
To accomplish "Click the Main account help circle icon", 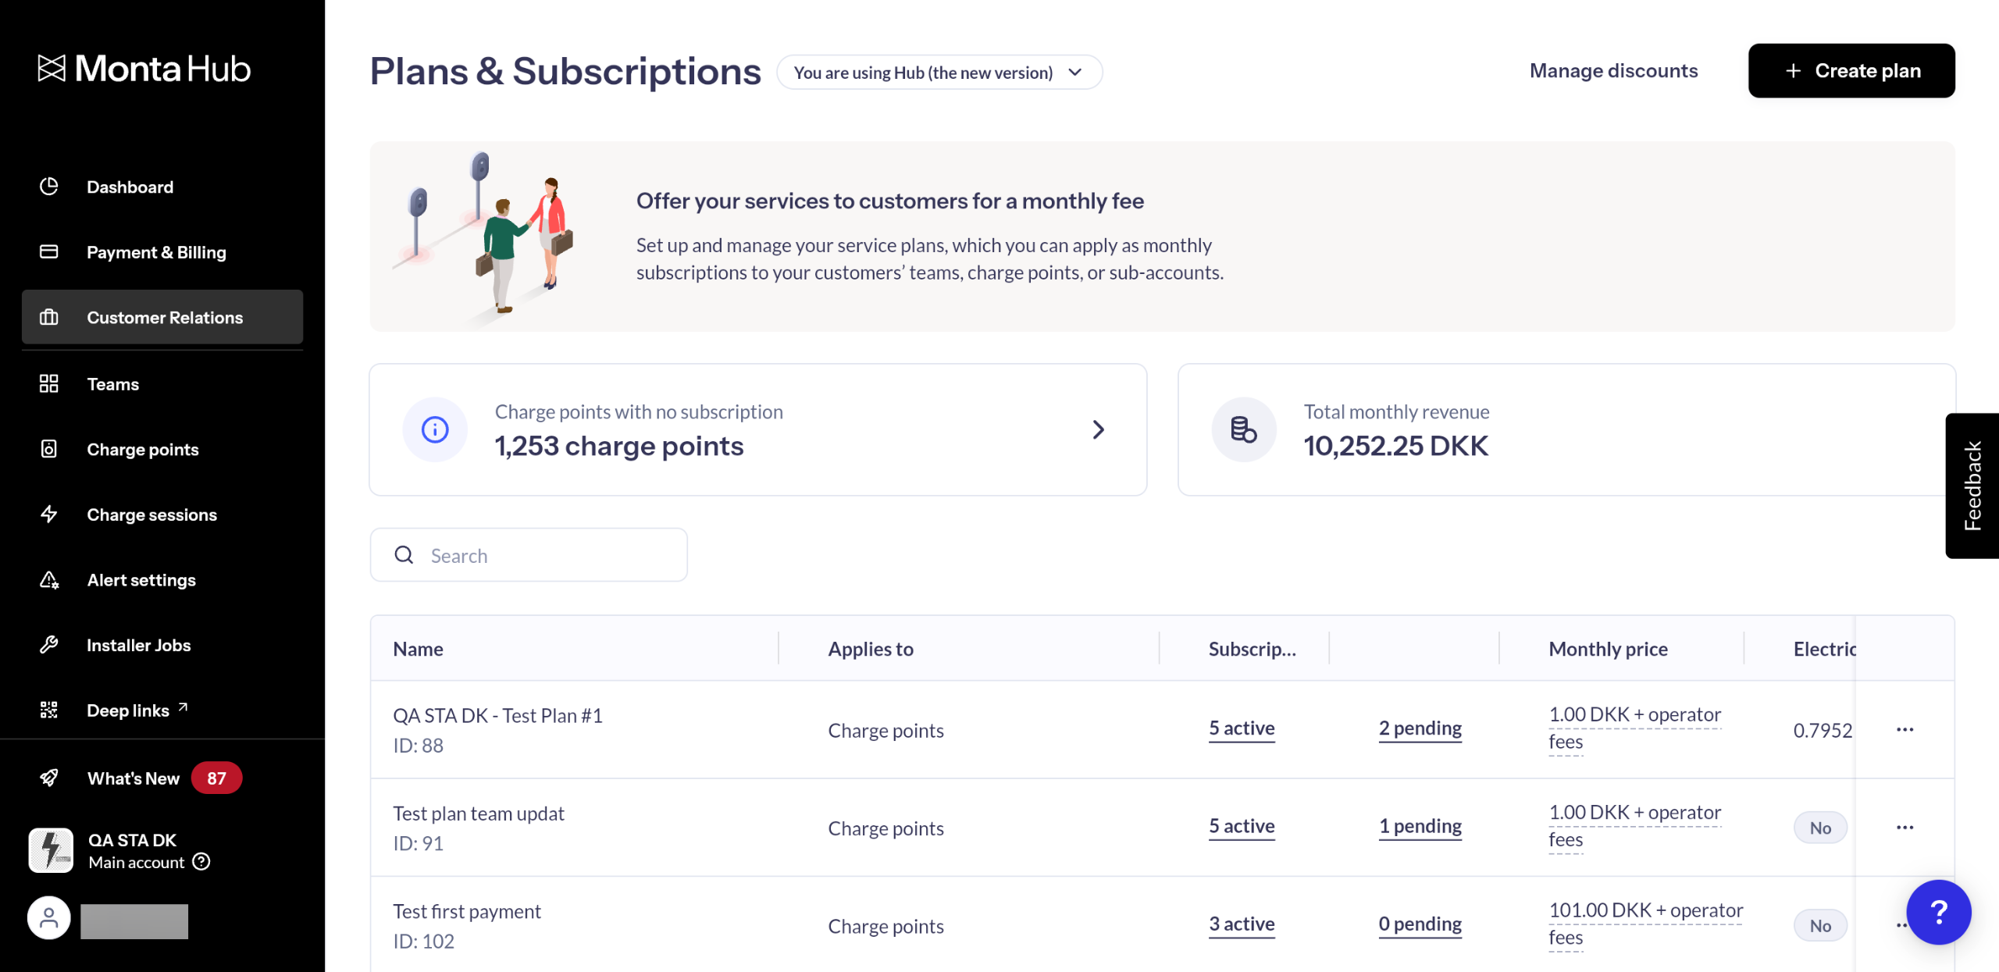I will 201,861.
